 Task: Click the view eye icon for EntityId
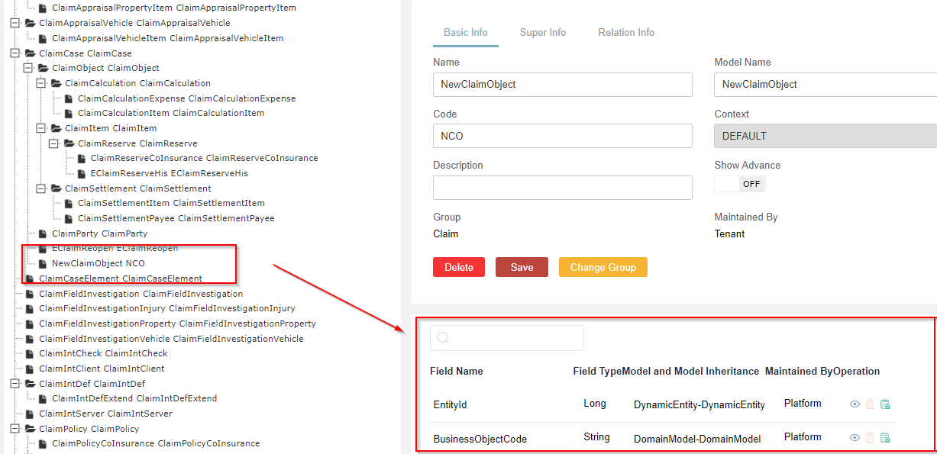pos(855,404)
